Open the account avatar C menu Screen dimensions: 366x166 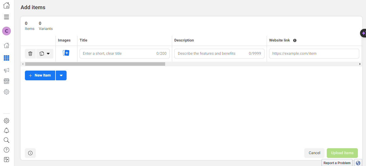pos(6,31)
